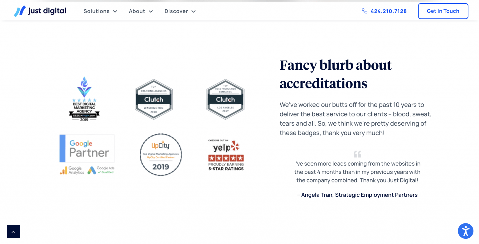Click the Google Analytics logo
Image resolution: width=479 pixels, height=244 pixels.
[72, 170]
